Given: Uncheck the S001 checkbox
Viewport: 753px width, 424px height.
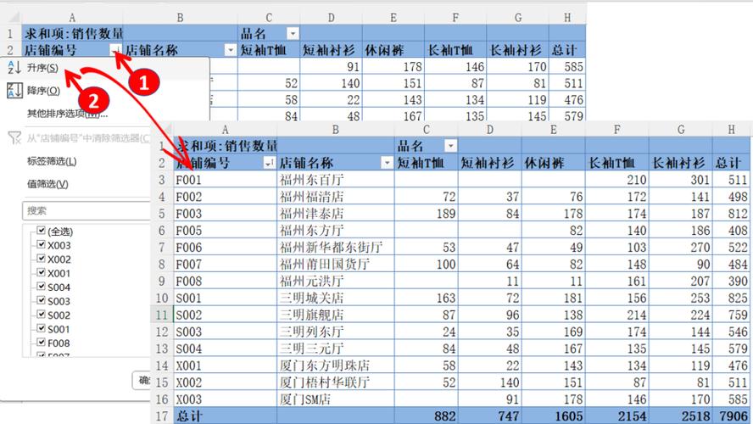Looking at the screenshot, I should click(x=41, y=328).
